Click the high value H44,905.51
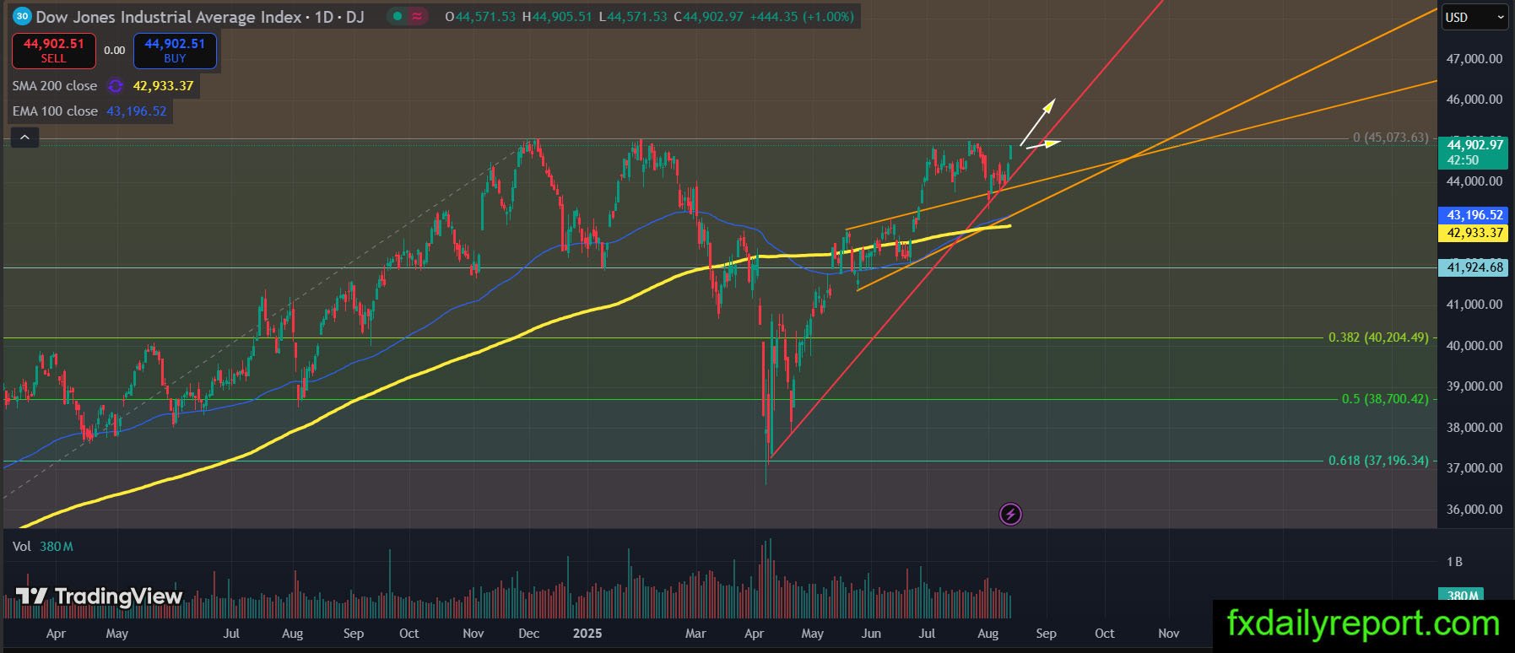Image resolution: width=1515 pixels, height=653 pixels. (x=557, y=17)
